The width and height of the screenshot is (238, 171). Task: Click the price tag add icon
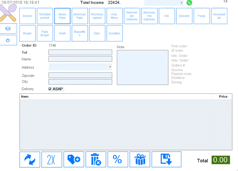(74, 160)
